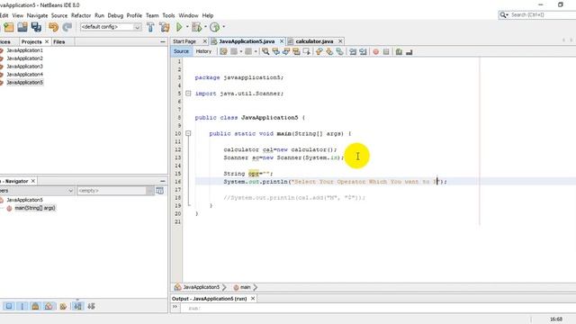Viewport: 576px width, 324px height.
Task: Click the Clean and Build Project icon
Action: click(165, 27)
